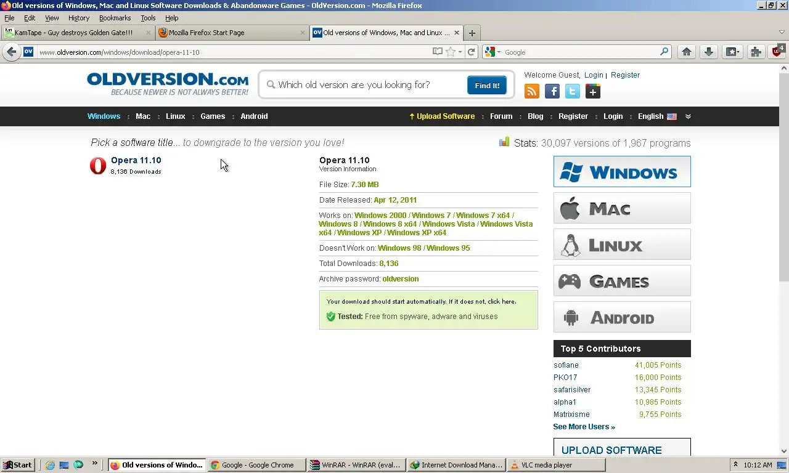Switch to the KamTape tab
The height and width of the screenshot is (473, 789).
[77, 33]
